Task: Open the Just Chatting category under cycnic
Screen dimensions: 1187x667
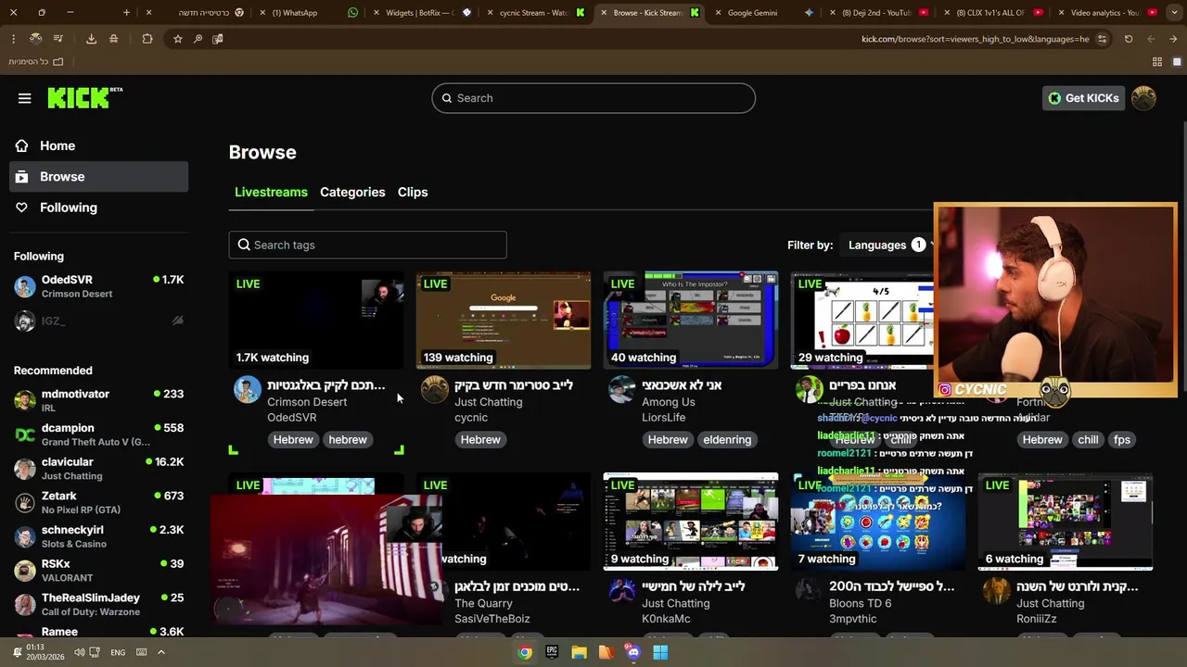Action: (489, 402)
